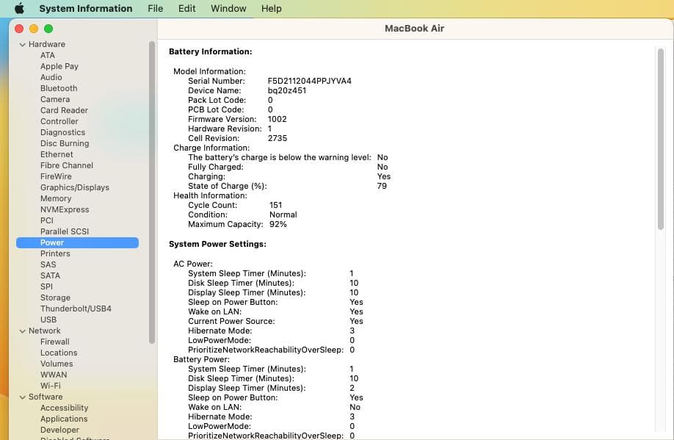Collapse the Software section
The height and width of the screenshot is (440, 674).
23,397
